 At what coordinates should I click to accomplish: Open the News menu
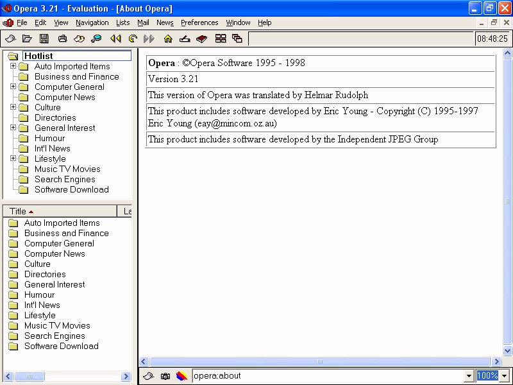coord(165,22)
